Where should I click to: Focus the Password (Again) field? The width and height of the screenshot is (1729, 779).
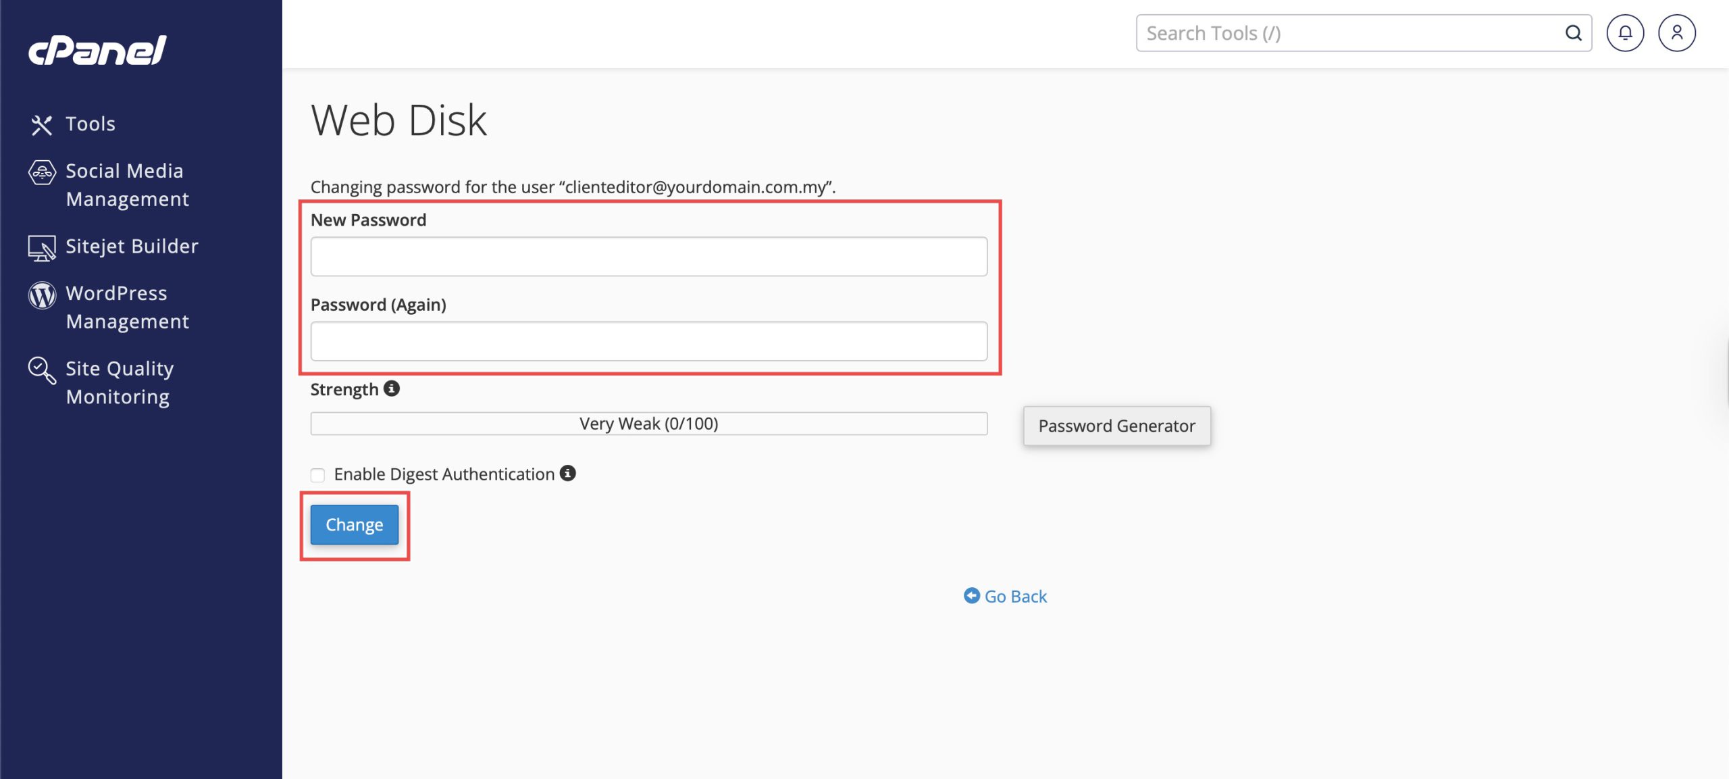648,341
